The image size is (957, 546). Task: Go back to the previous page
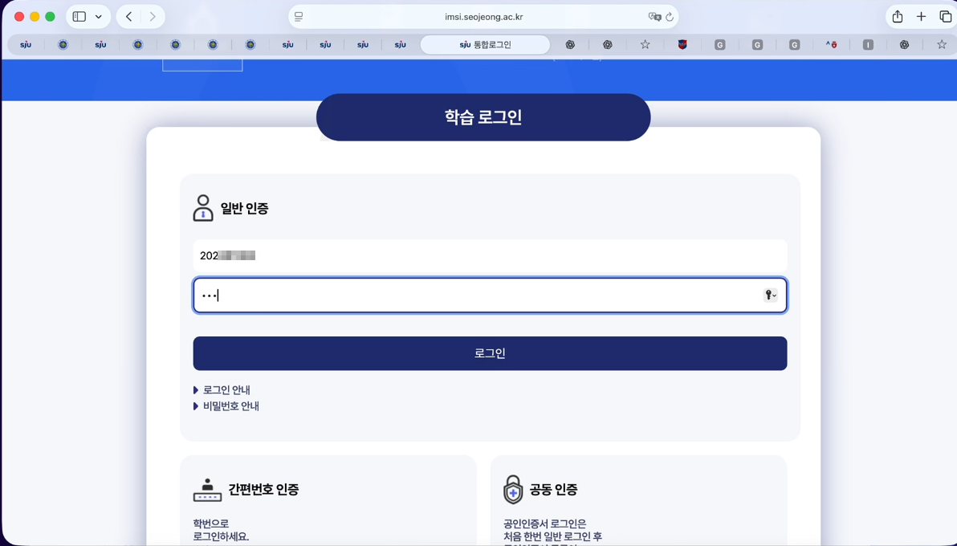click(x=128, y=17)
